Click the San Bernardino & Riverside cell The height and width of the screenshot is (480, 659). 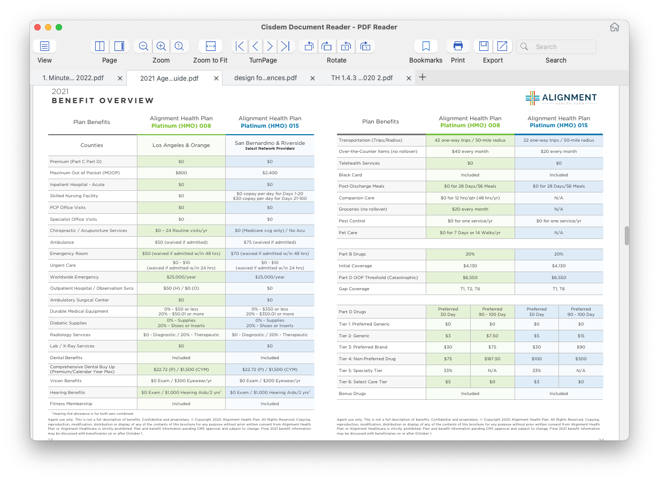(270, 145)
